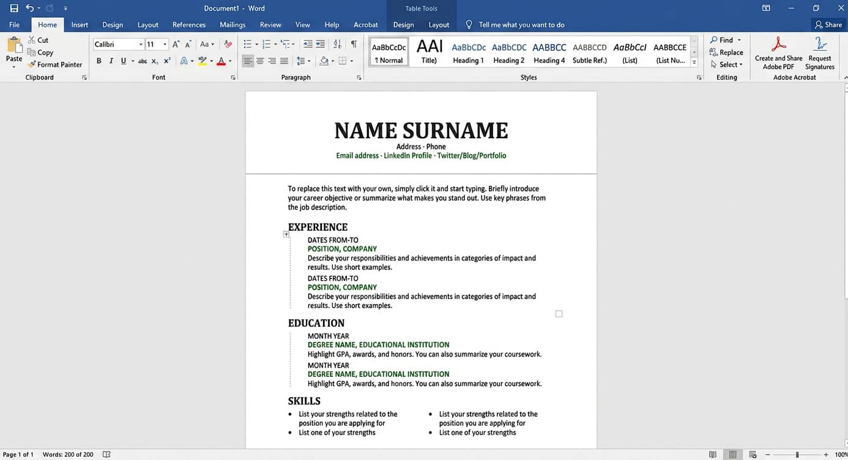This screenshot has height=460, width=848.
Task: Click the Words: 200 of 200 counter
Action: [68, 454]
